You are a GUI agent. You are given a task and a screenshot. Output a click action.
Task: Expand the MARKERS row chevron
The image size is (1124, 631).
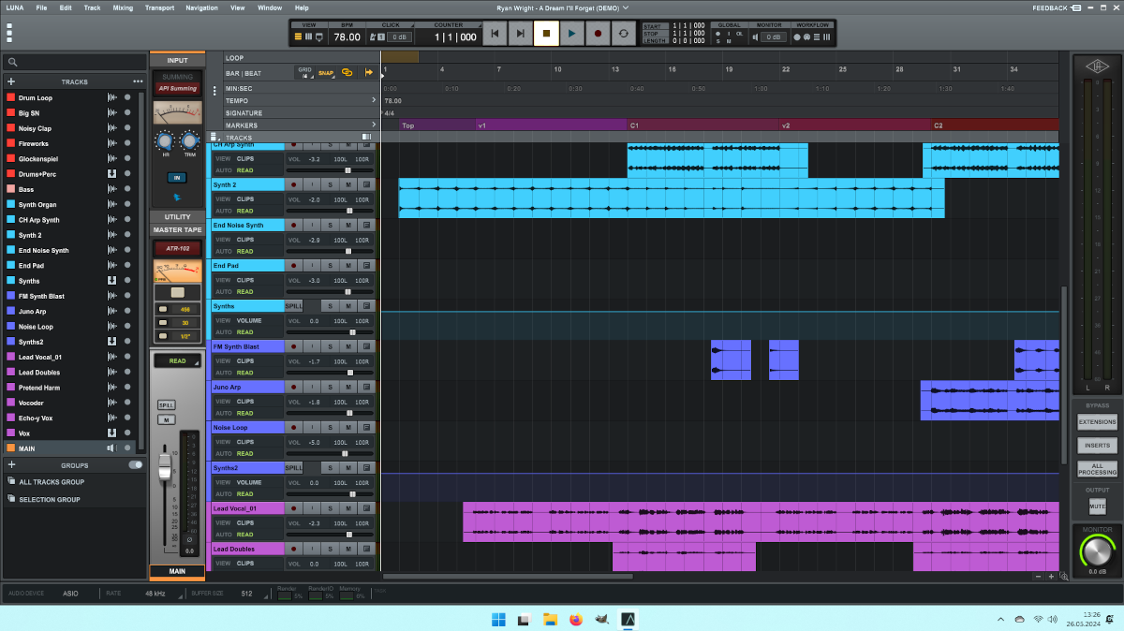click(374, 125)
